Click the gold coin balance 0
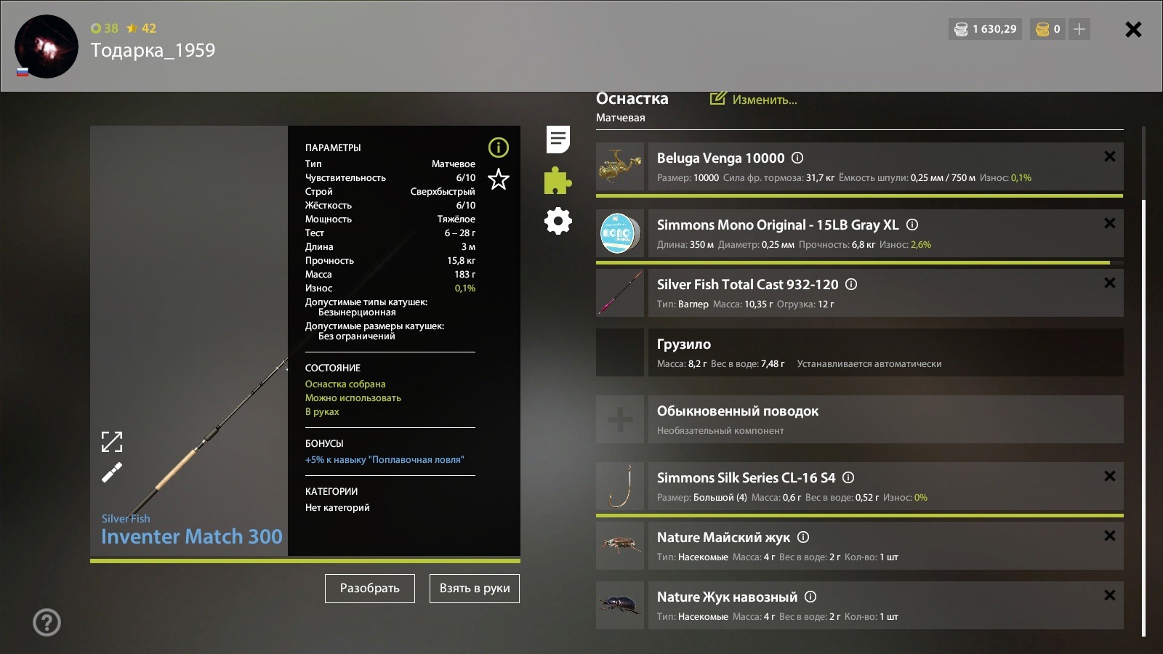Screen dimensions: 1163x654 pyautogui.click(x=1049, y=29)
